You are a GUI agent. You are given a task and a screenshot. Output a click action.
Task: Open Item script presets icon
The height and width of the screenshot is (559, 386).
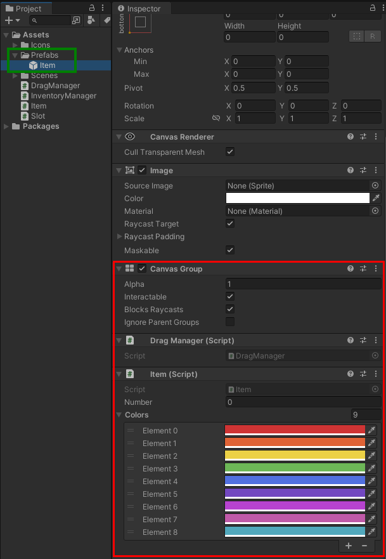coord(363,374)
